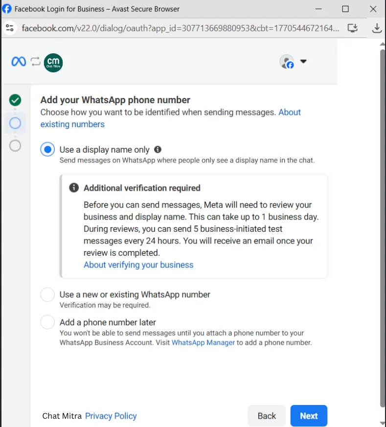
Task: Click the Back button
Action: [267, 416]
